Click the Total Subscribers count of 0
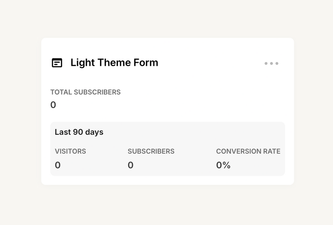This screenshot has height=225, width=333. (53, 105)
